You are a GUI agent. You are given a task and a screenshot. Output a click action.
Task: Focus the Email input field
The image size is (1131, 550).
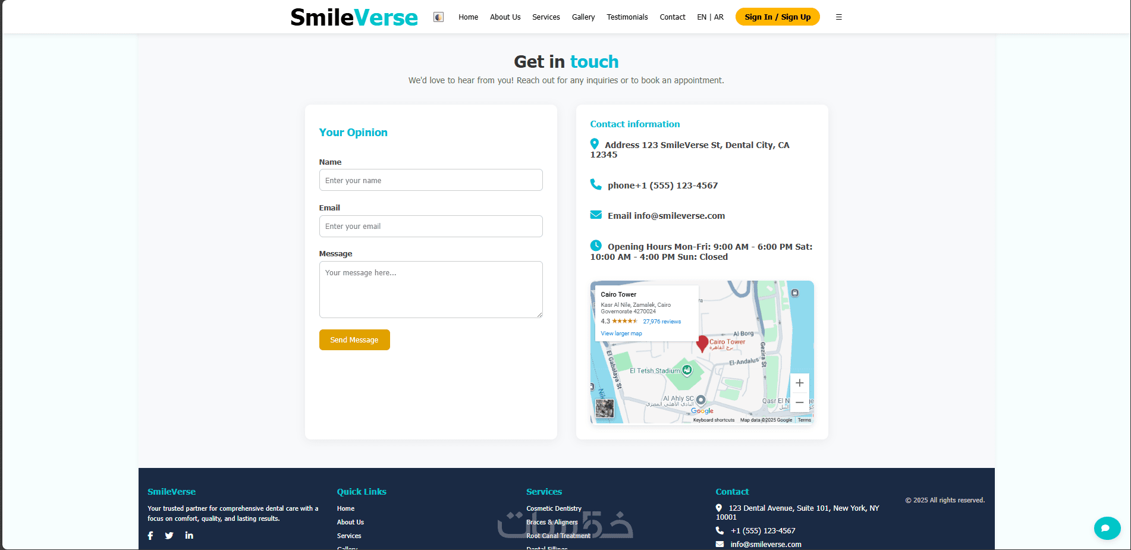point(431,226)
